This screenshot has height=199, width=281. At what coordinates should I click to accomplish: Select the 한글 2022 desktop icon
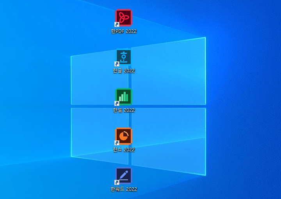click(124, 57)
